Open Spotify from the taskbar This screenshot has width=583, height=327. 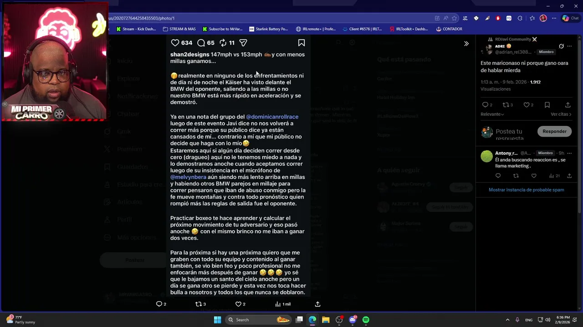(366, 320)
